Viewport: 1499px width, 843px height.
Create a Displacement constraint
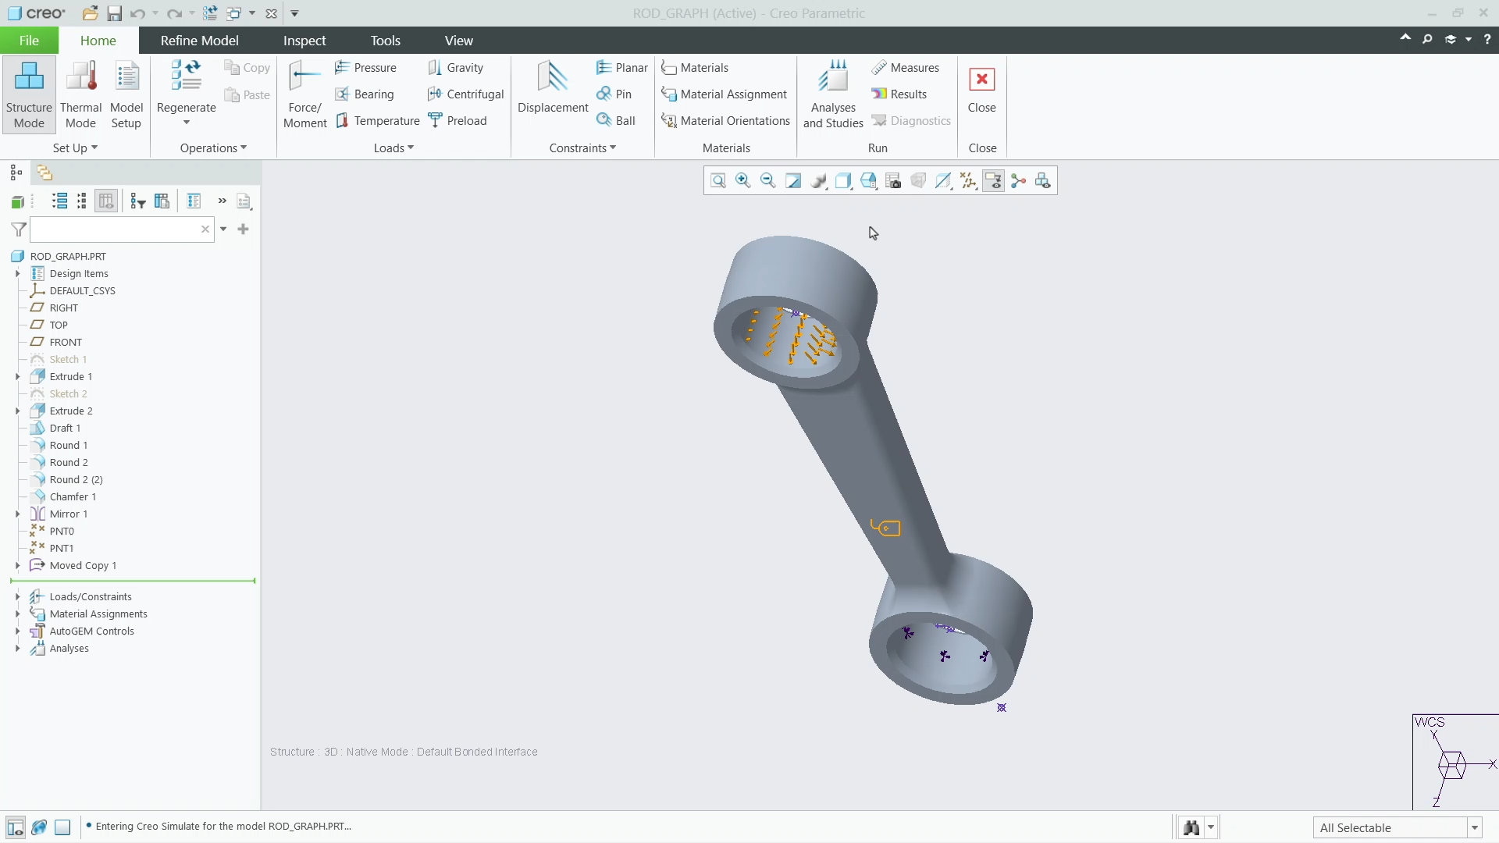coord(553,87)
